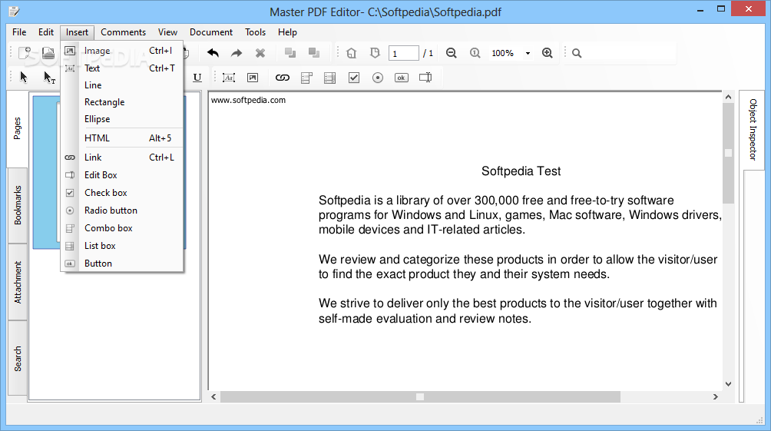Close the open Insert menu
Viewport: 771px width, 431px height.
pos(78,32)
